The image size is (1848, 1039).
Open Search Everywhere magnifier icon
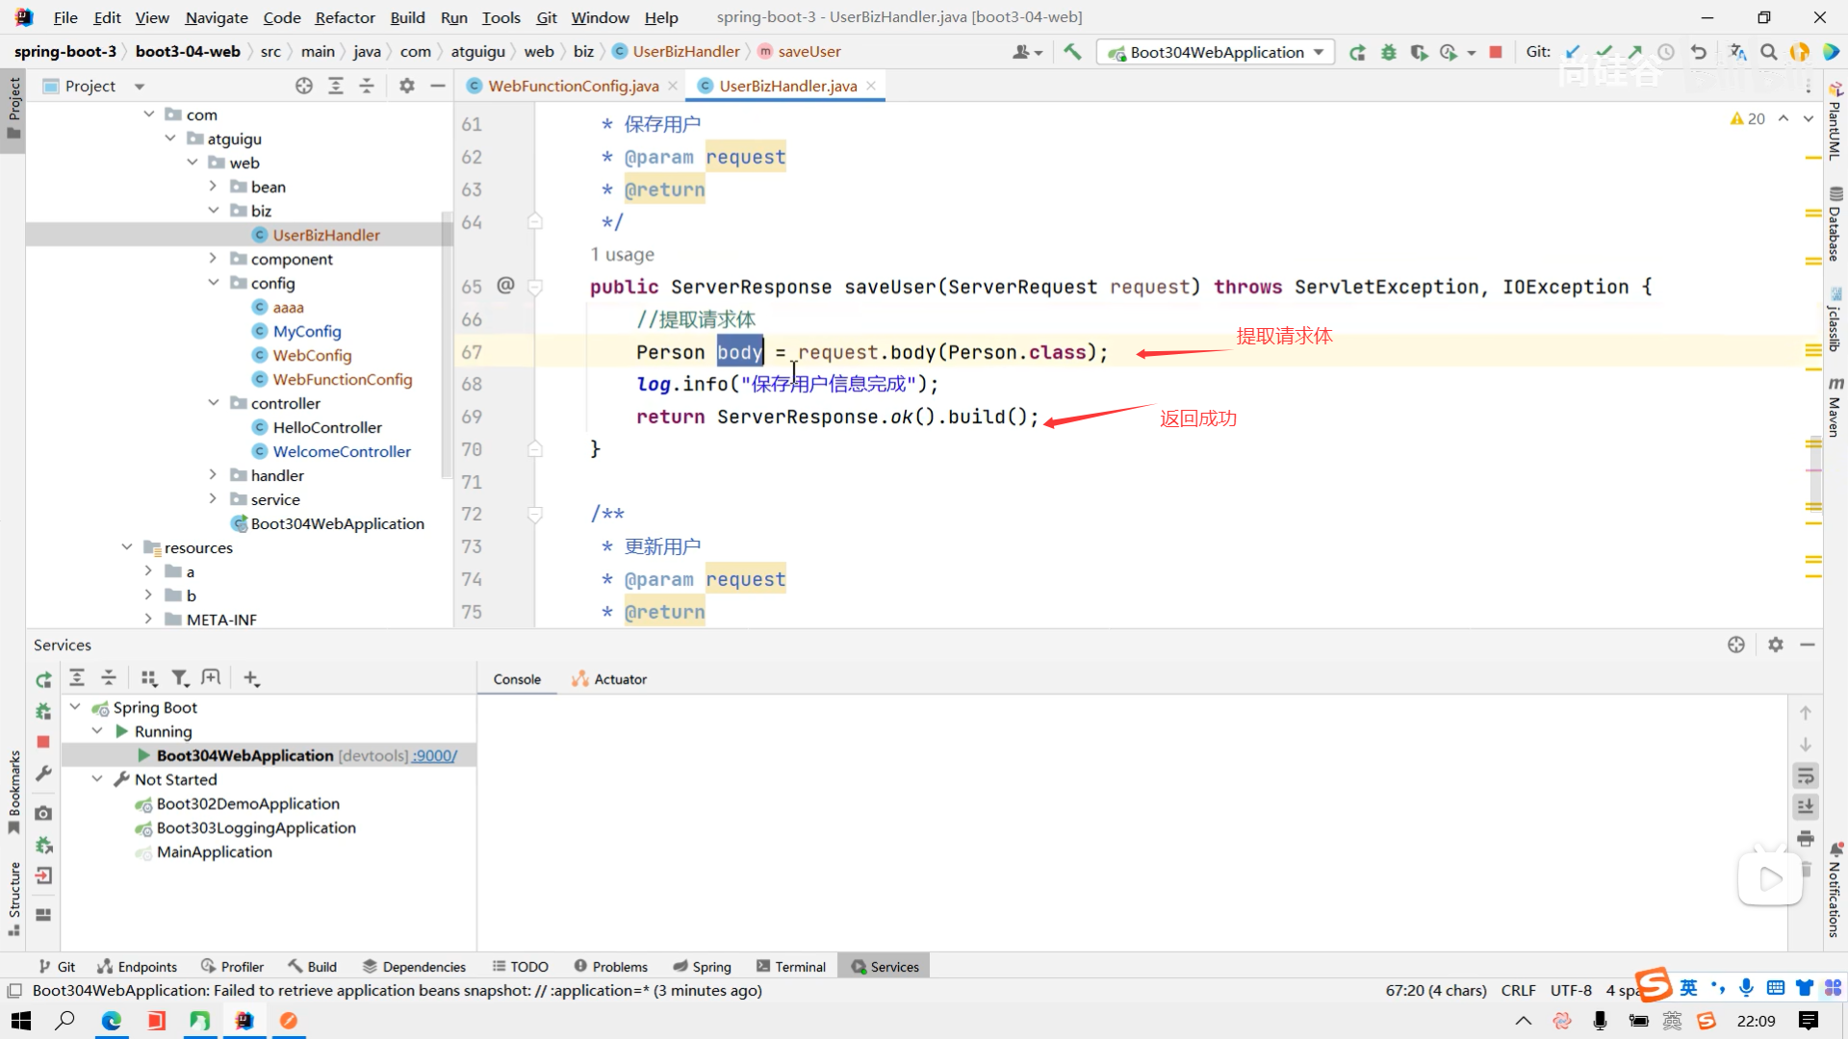coord(1768,52)
